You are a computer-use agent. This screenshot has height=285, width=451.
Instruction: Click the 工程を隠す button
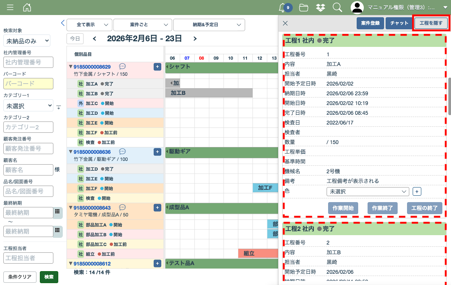431,23
